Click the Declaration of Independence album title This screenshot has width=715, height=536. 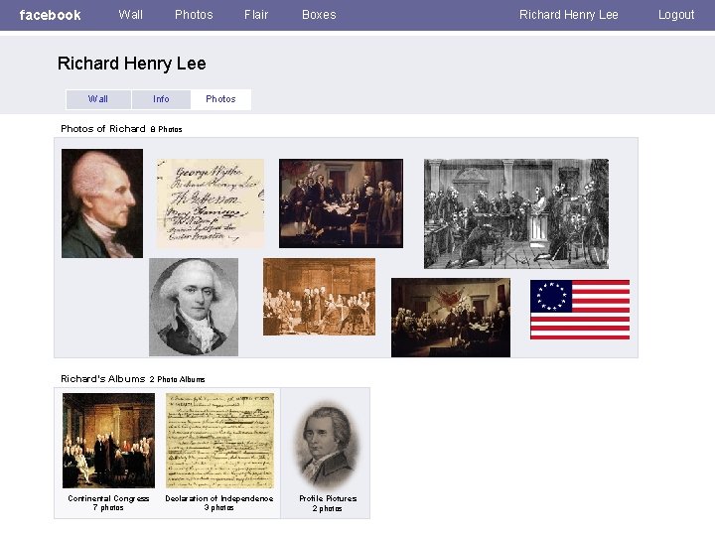(x=219, y=498)
